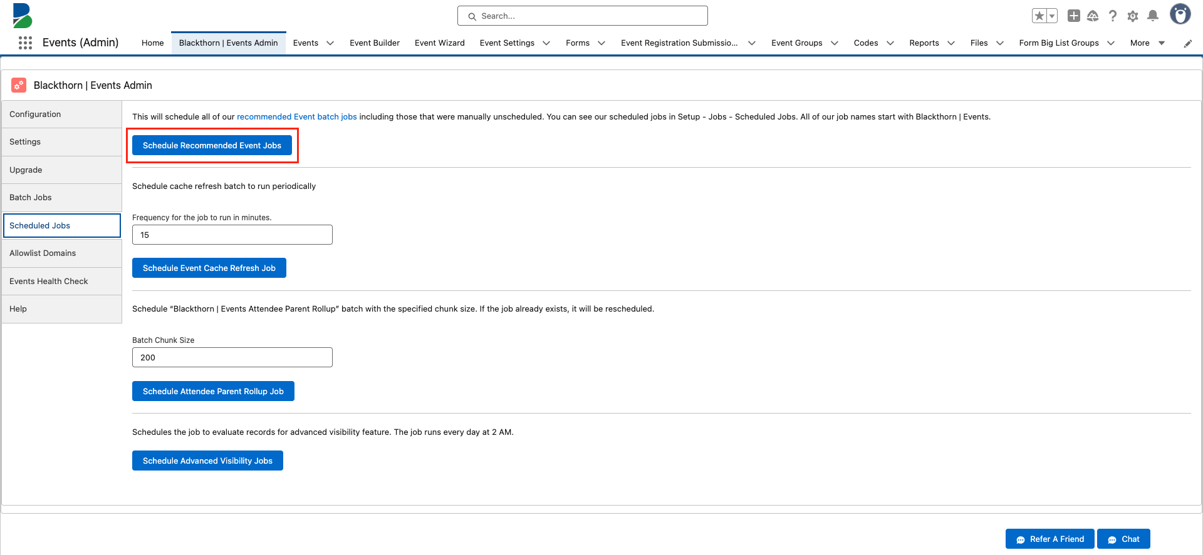Open the More navigation menu
The image size is (1203, 555).
pyautogui.click(x=1147, y=43)
